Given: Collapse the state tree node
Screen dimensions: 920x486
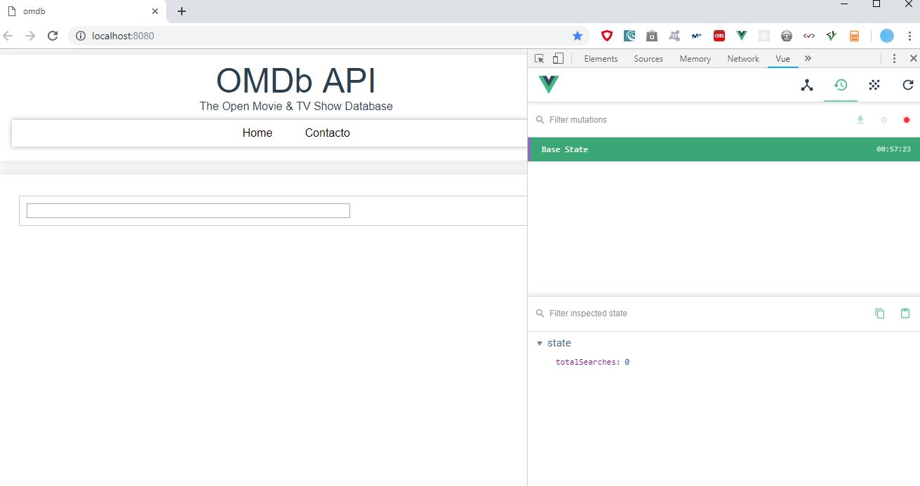Looking at the screenshot, I should pyautogui.click(x=539, y=344).
